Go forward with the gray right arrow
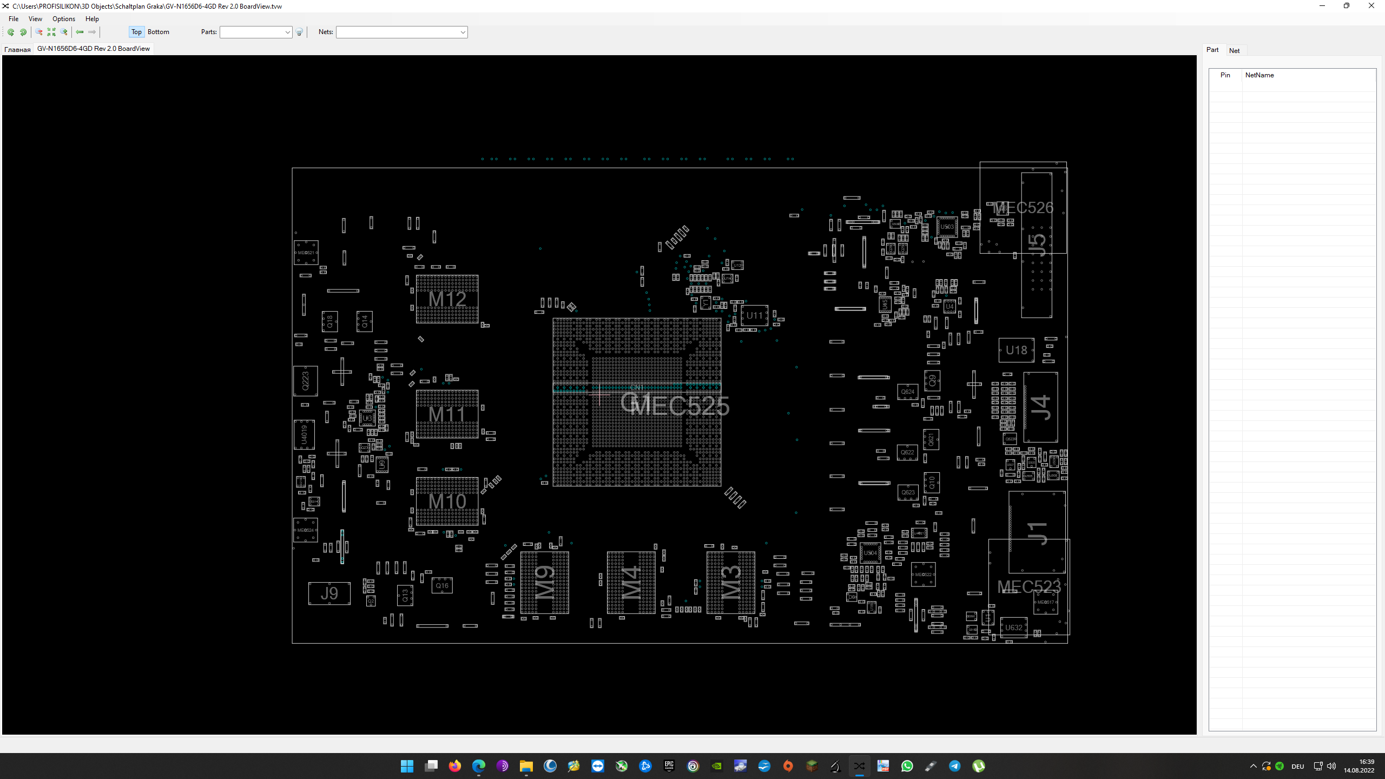 (92, 32)
